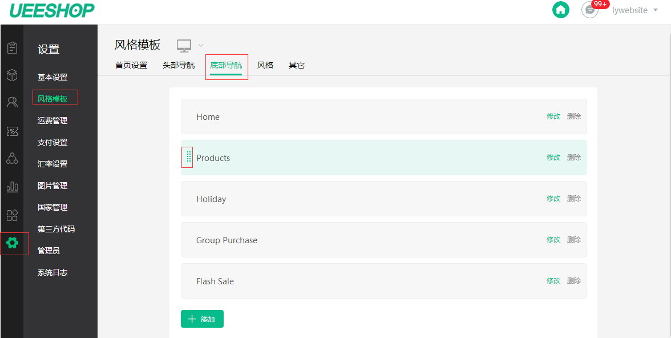The height and width of the screenshot is (338, 671).
Task: Switch to 风格 tab
Action: coord(265,66)
